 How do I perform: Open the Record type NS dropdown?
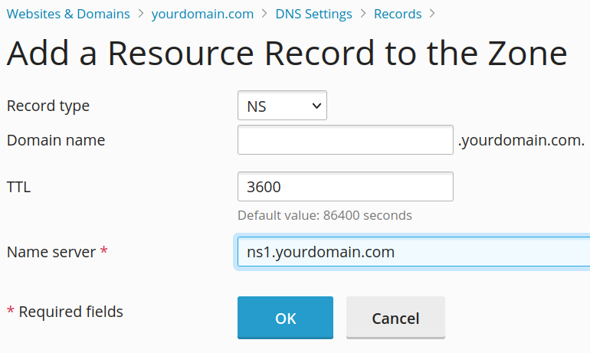click(x=282, y=106)
